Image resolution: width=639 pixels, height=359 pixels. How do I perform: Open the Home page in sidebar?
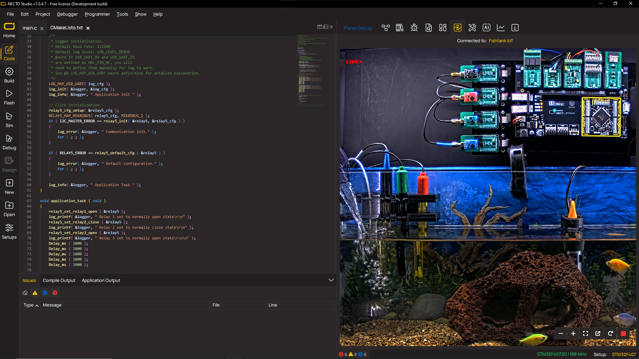9,30
